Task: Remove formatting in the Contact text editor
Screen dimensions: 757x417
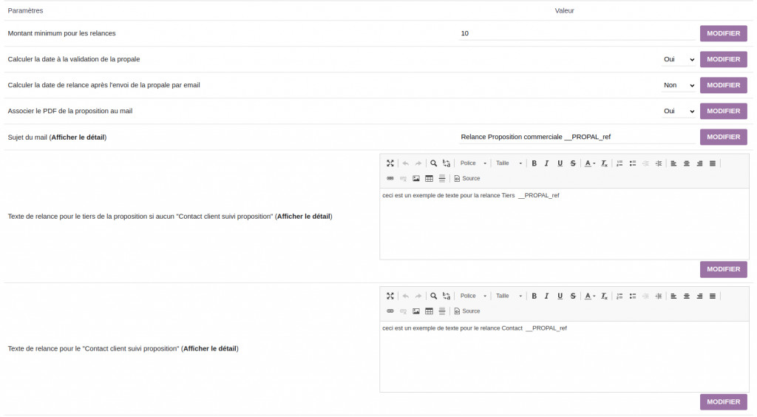Action: 604,296
